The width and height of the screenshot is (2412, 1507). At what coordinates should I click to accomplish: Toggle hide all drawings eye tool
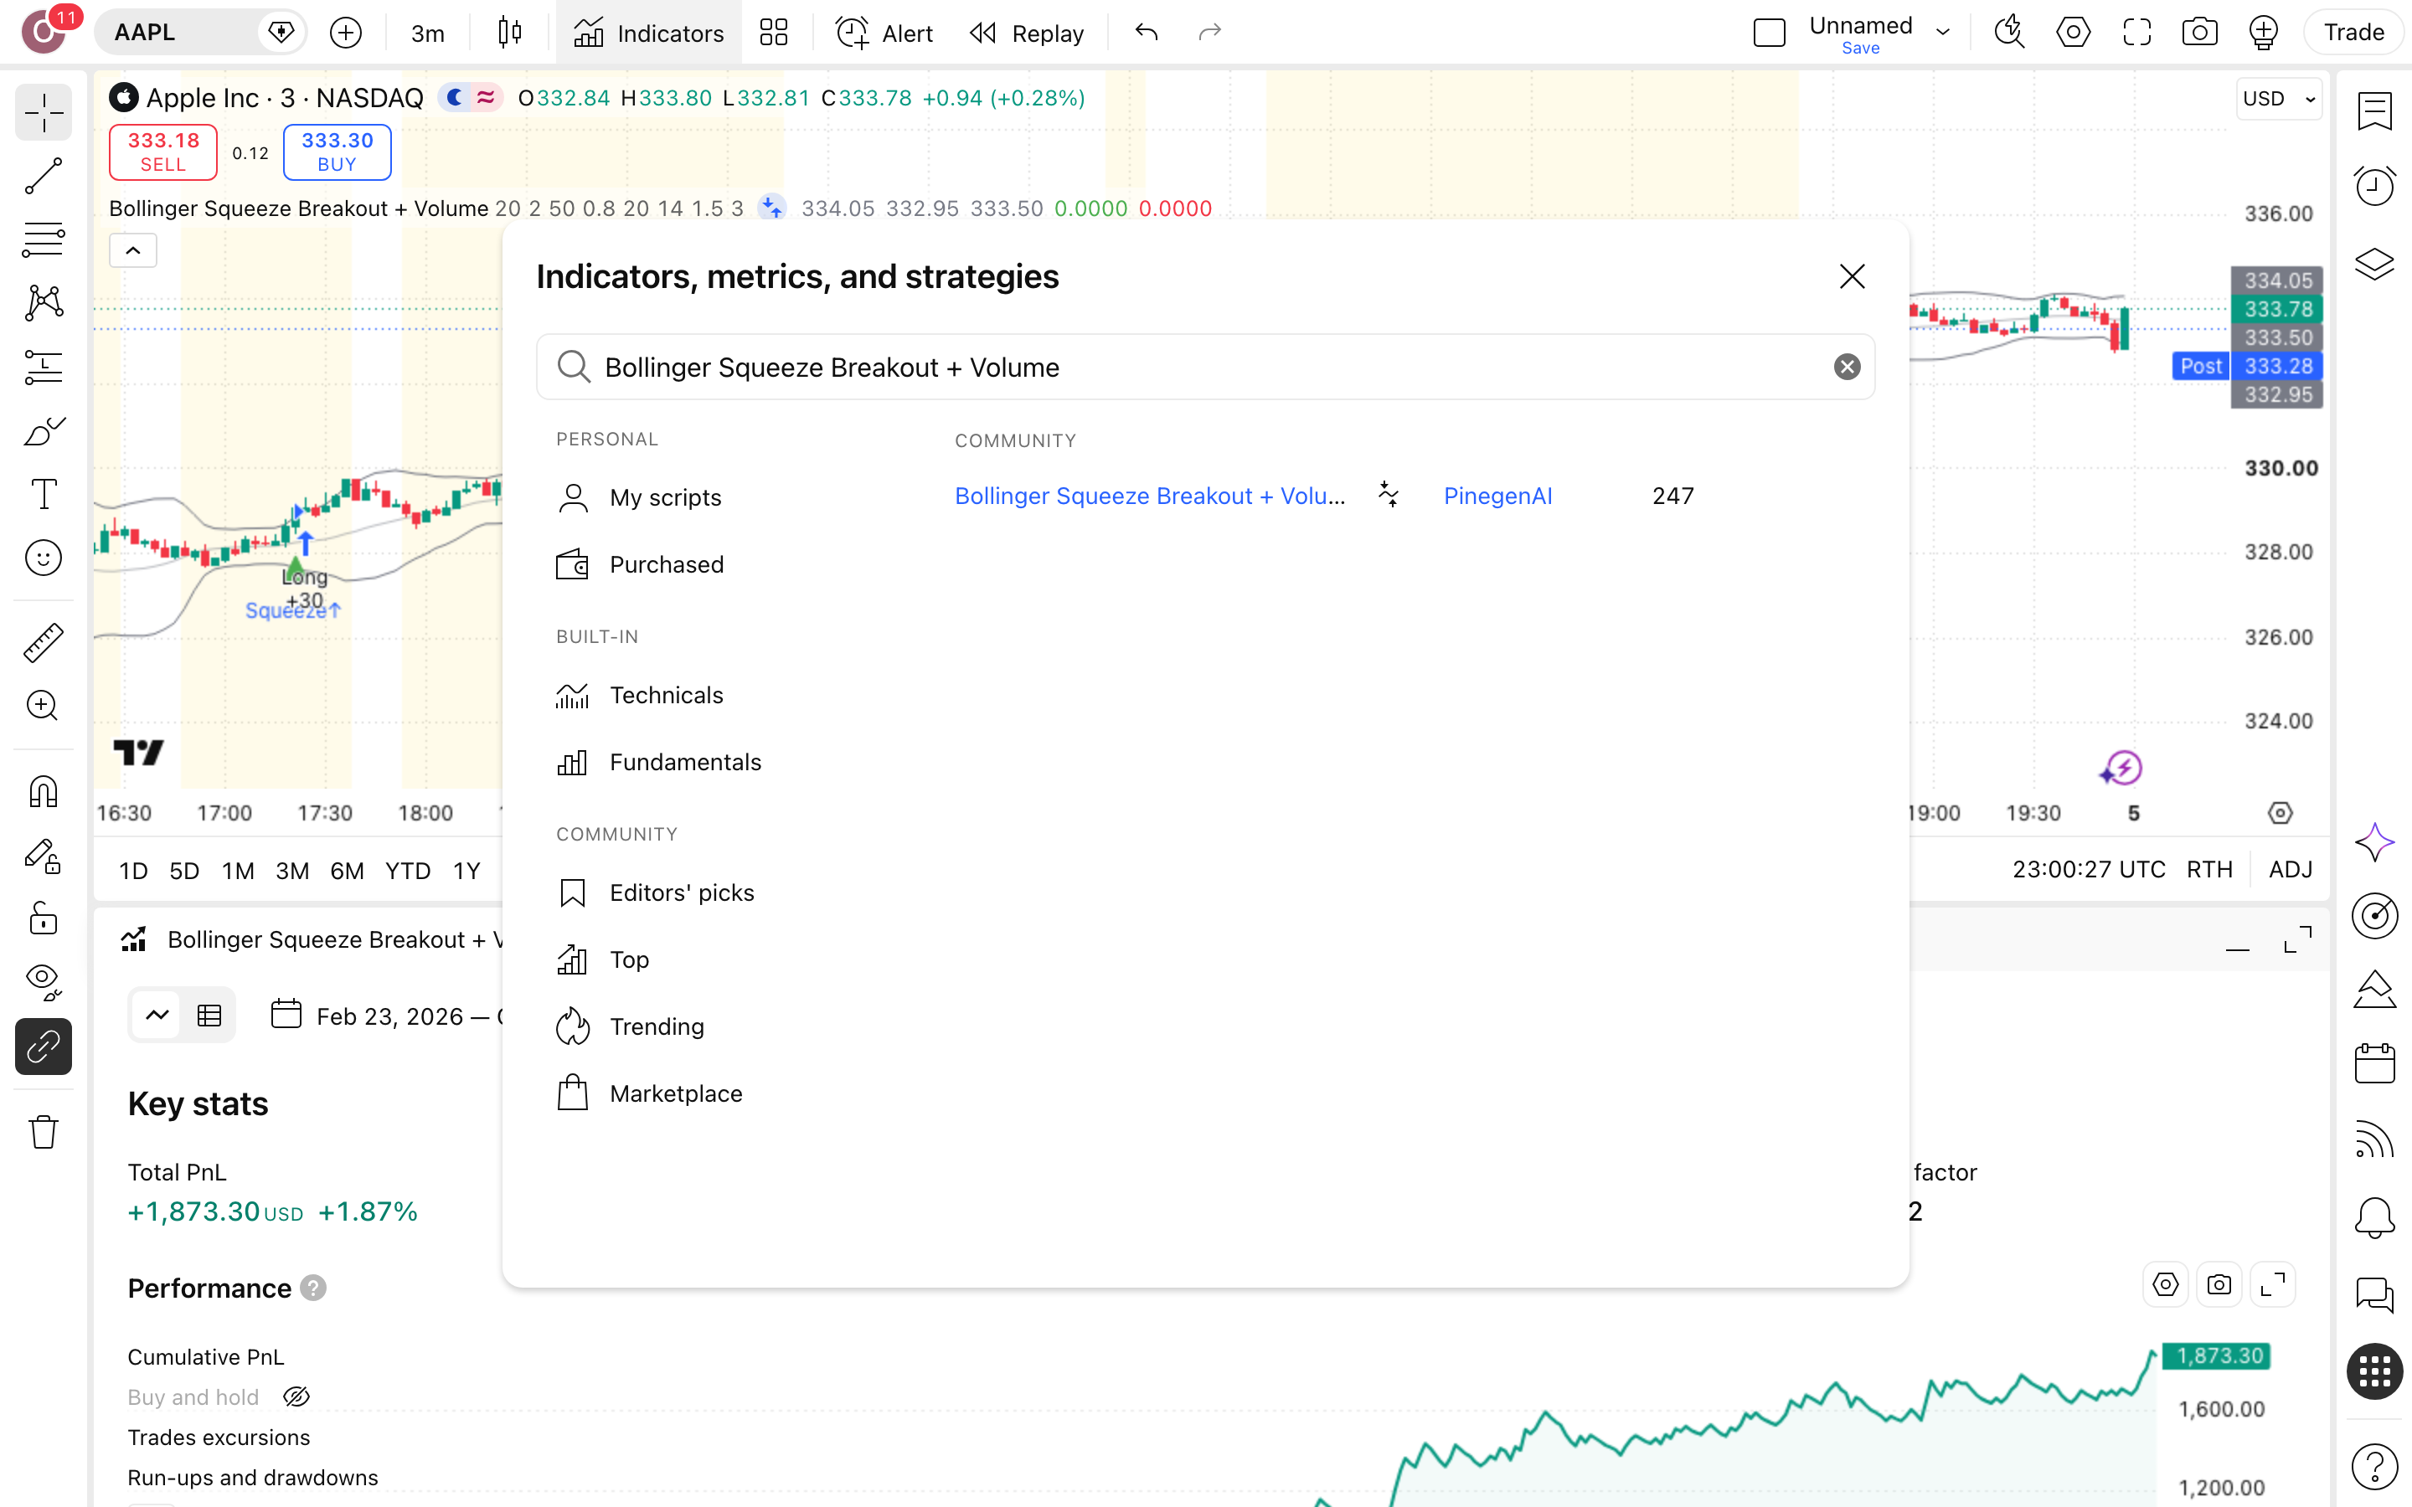(x=43, y=982)
